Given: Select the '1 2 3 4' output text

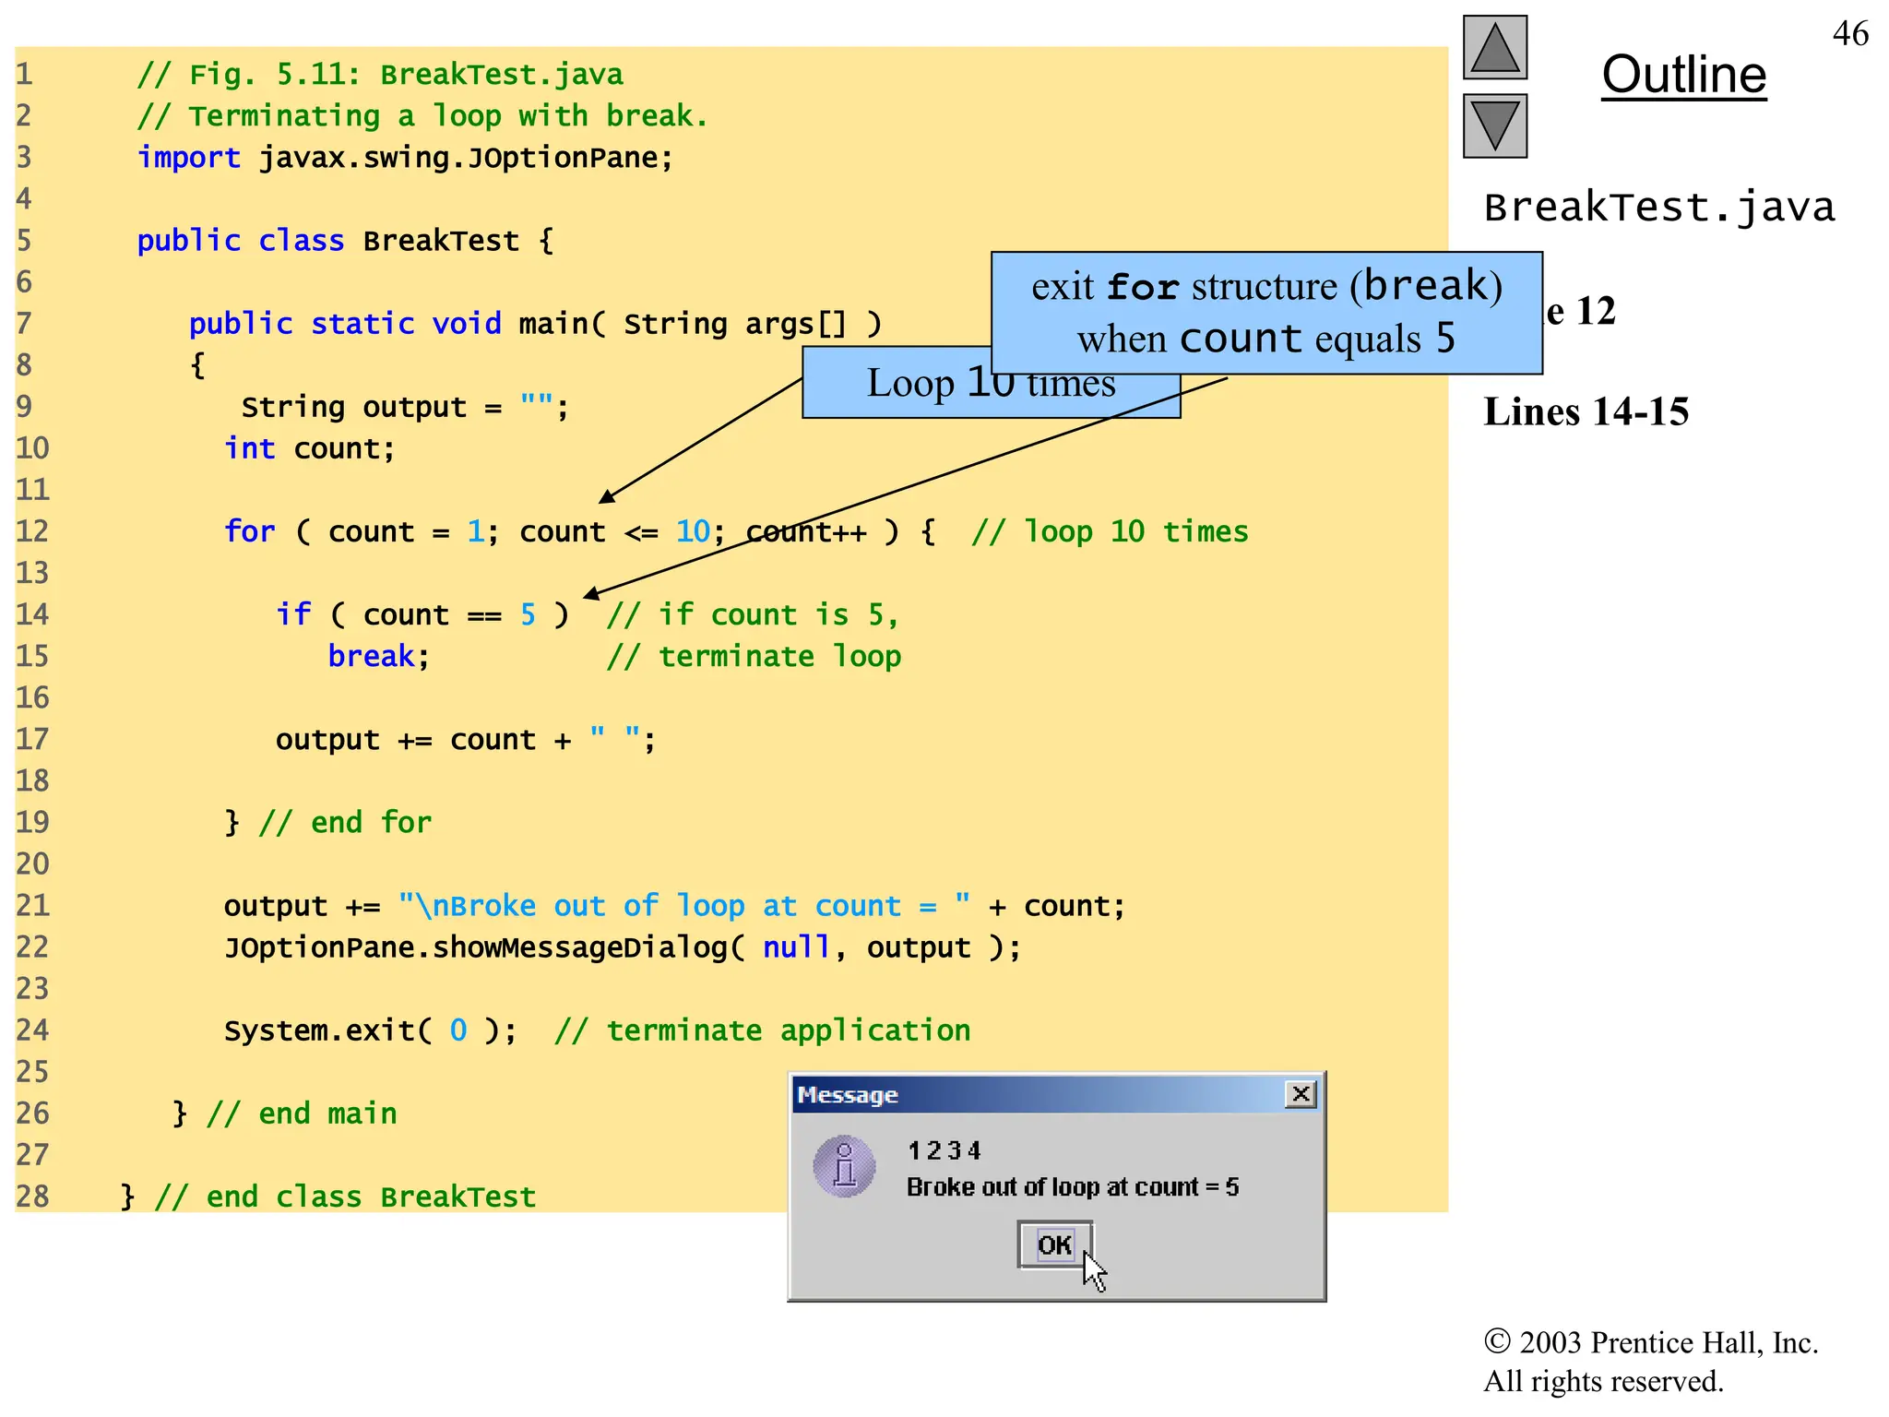Looking at the screenshot, I should click(944, 1150).
